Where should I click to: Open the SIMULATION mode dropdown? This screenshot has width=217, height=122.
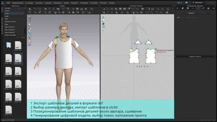click(x=199, y=3)
